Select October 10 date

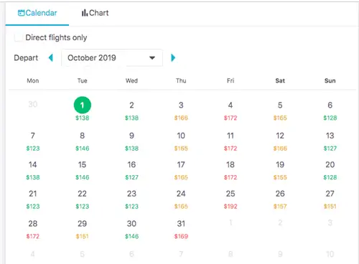tap(181, 141)
